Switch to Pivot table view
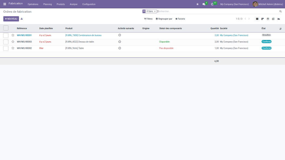285x160 pixels. pyautogui.click(x=273, y=19)
